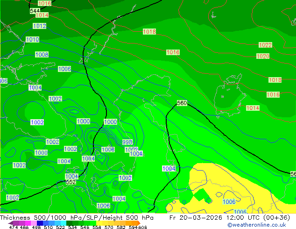
Task: Click the 1000 label left of 1002 and 1004
Action: pyautogui.click(x=41, y=153)
